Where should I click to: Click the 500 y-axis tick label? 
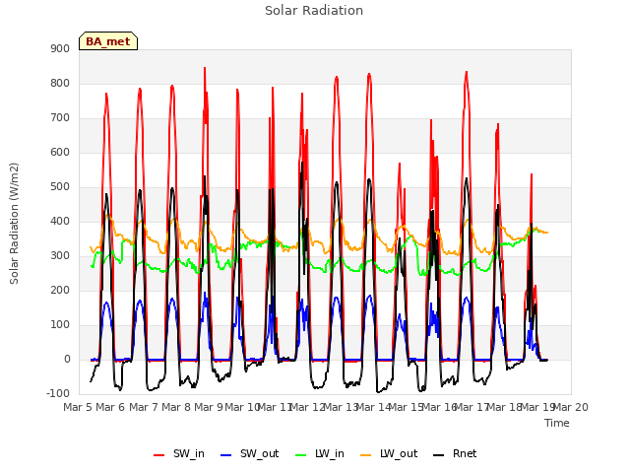pyautogui.click(x=60, y=187)
